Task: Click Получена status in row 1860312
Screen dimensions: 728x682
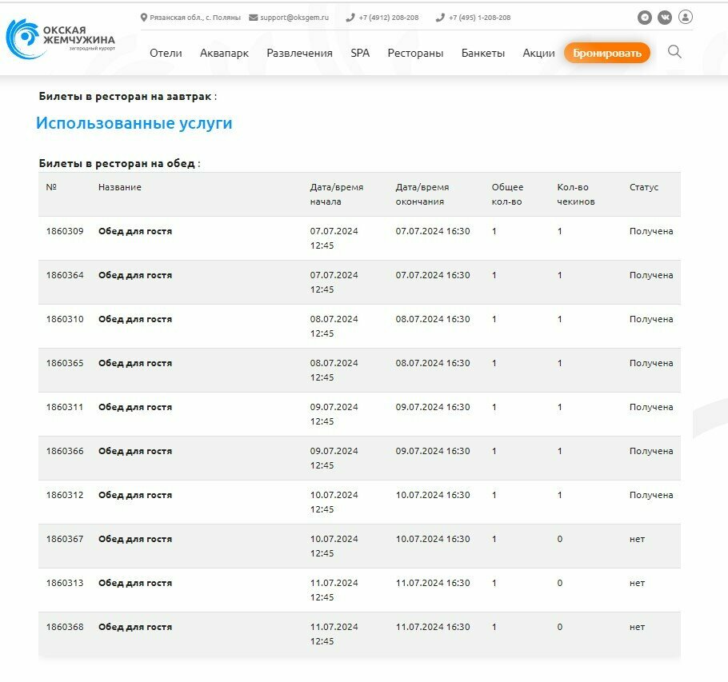Action: click(x=651, y=495)
